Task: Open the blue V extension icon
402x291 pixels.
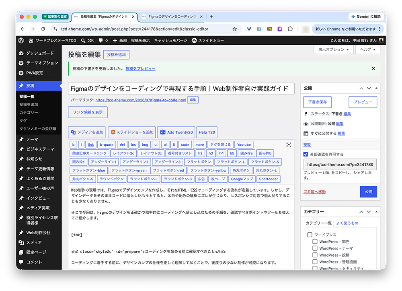Action: tap(249, 29)
